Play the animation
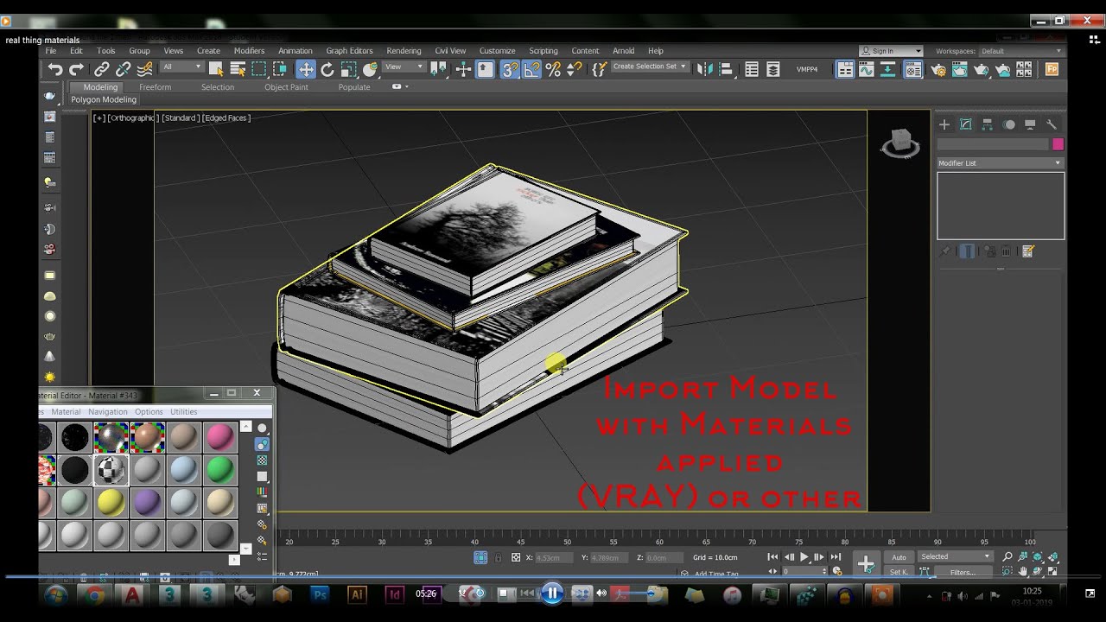1106x622 pixels. click(804, 557)
